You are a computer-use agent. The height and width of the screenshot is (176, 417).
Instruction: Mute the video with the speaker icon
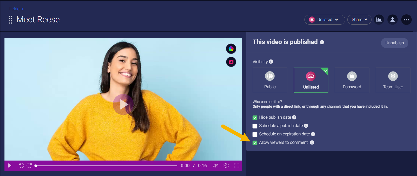coord(216,166)
